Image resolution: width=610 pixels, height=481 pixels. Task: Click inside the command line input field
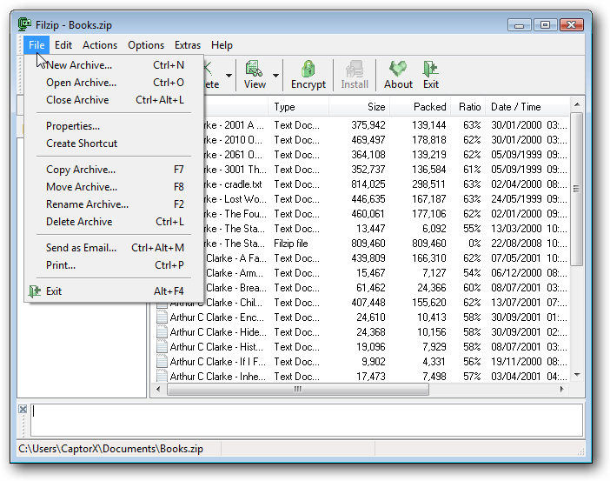[x=307, y=420]
